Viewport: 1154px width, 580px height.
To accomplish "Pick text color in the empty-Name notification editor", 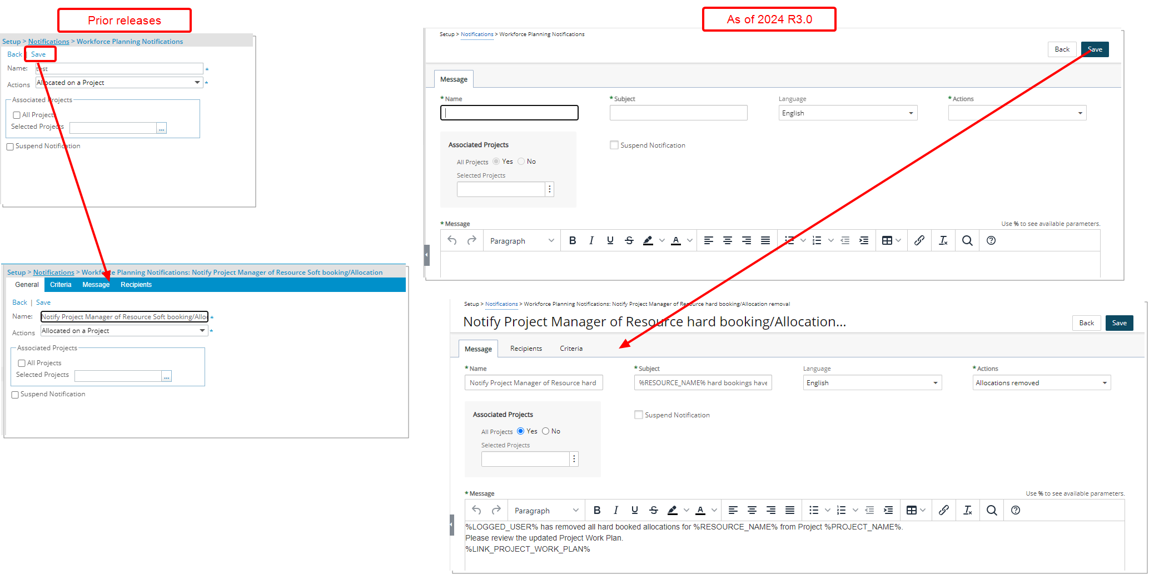I will point(676,240).
